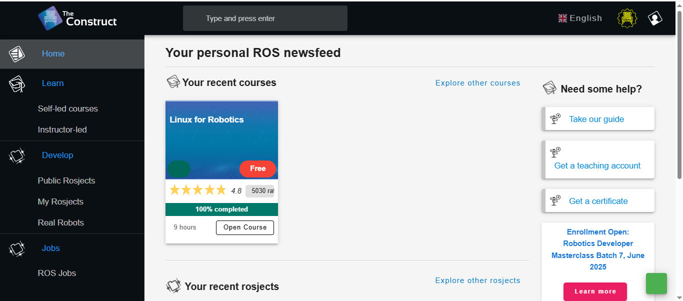The width and height of the screenshot is (683, 301).
Task: Open the Explore other rosjects link
Action: pos(478,280)
